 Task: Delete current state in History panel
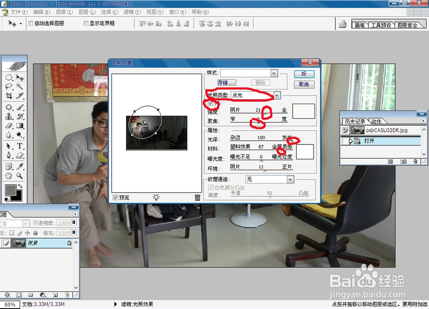[x=415, y=162]
